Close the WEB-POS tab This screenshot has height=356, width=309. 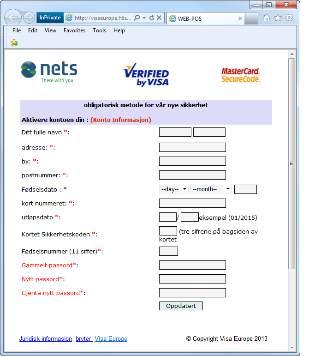pyautogui.click(x=240, y=18)
